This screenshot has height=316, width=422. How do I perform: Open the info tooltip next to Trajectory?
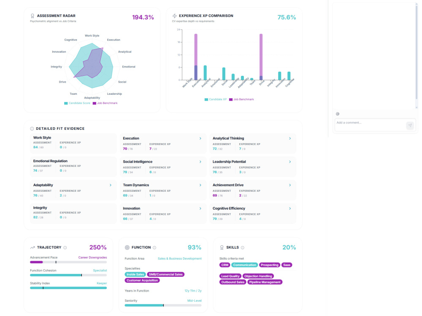[x=65, y=248]
